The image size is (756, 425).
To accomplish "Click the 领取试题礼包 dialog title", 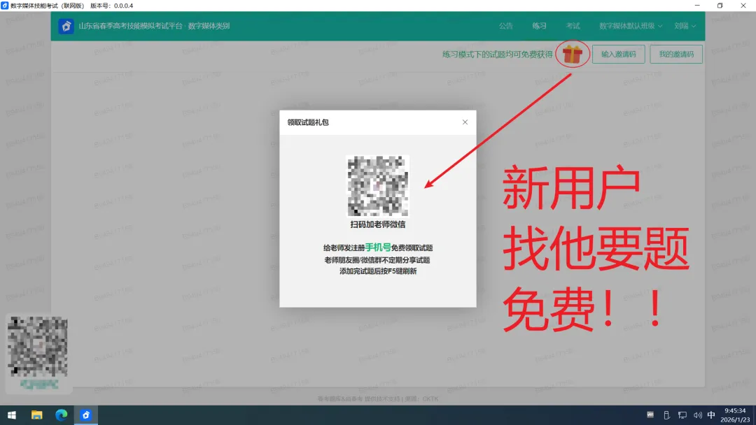I will (308, 122).
